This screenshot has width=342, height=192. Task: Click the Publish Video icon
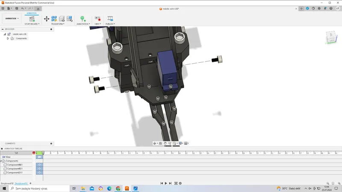pyautogui.click(x=110, y=19)
